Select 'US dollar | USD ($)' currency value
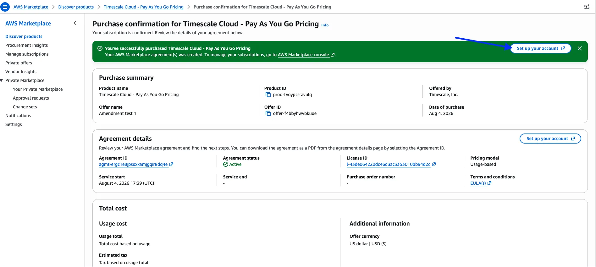596x267 pixels. 368,244
